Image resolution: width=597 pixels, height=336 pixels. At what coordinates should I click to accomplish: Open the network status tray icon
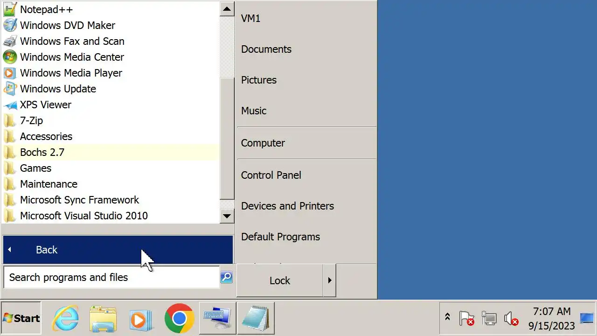click(x=489, y=318)
